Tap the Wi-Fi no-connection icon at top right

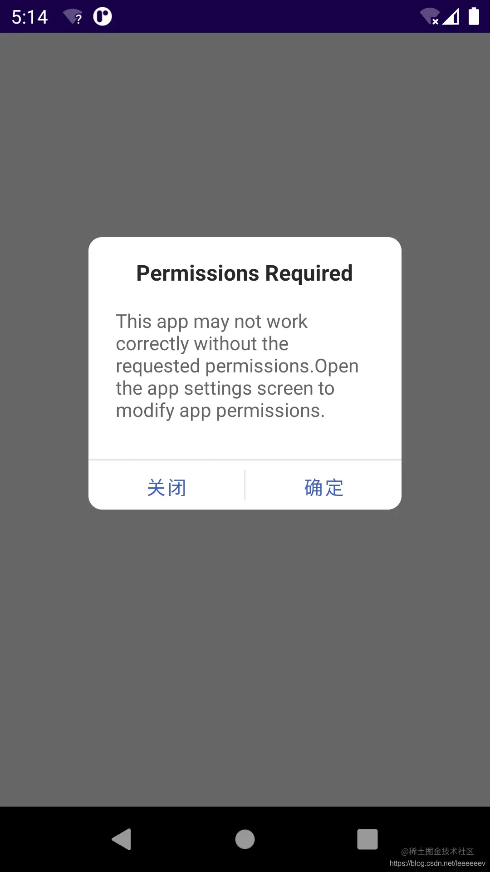pyautogui.click(x=430, y=16)
